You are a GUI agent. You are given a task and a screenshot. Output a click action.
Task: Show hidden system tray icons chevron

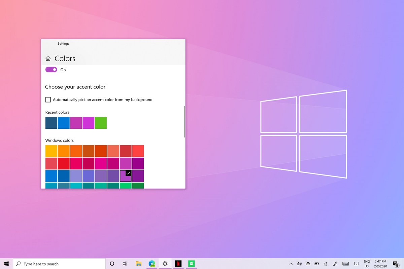(291, 264)
